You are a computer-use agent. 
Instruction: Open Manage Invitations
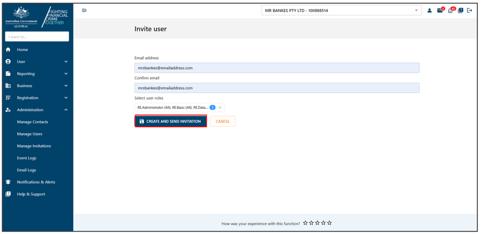click(x=34, y=146)
